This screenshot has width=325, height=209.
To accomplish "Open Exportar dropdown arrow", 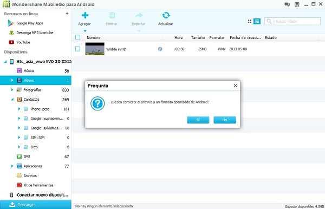I will click(139, 31).
